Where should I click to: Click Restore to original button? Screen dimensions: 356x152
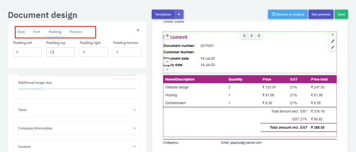click(x=288, y=14)
